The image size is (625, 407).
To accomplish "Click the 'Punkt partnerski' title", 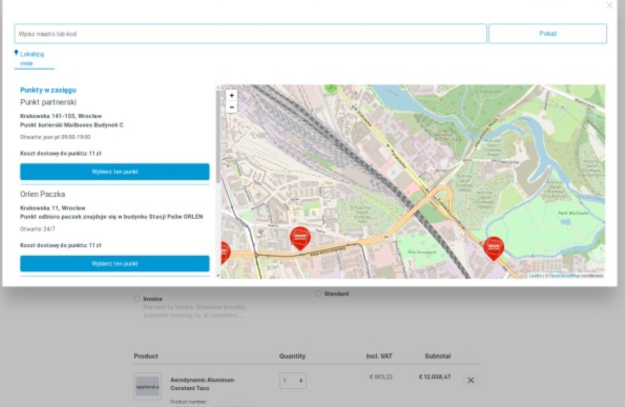I will click(x=48, y=102).
